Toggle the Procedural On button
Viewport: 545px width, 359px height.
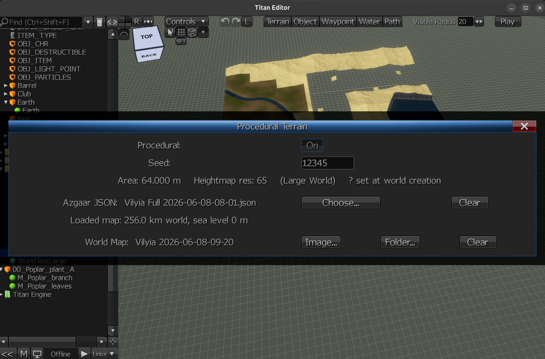point(312,146)
